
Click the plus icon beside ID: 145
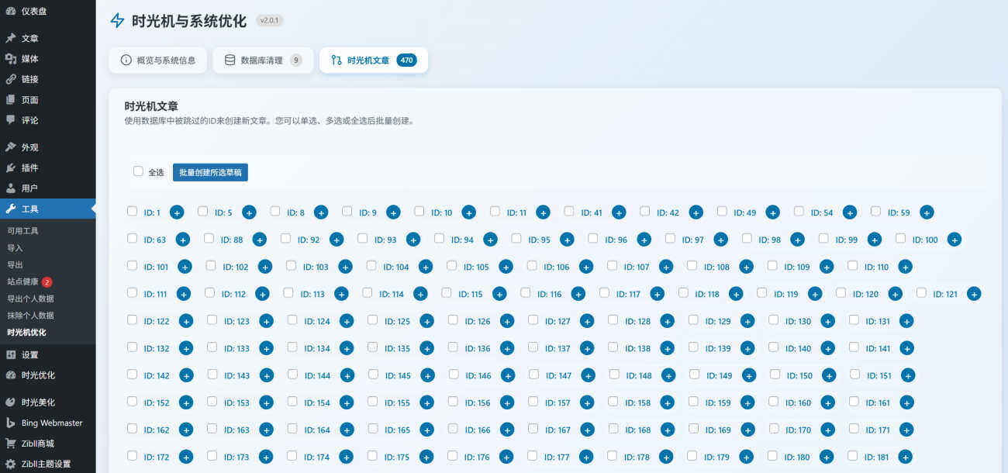pyautogui.click(x=427, y=375)
